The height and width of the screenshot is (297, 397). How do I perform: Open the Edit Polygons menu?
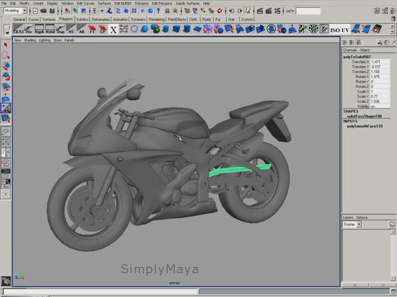pos(162,3)
